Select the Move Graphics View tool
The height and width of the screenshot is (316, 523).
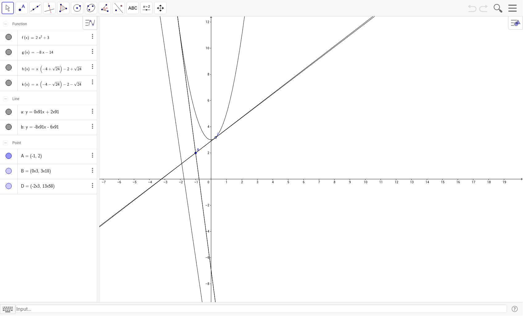160,8
